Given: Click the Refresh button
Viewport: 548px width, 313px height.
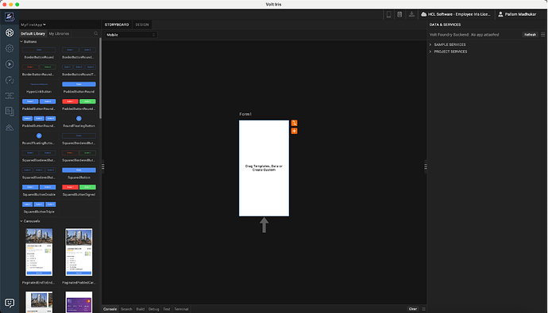Looking at the screenshot, I should [x=530, y=35].
